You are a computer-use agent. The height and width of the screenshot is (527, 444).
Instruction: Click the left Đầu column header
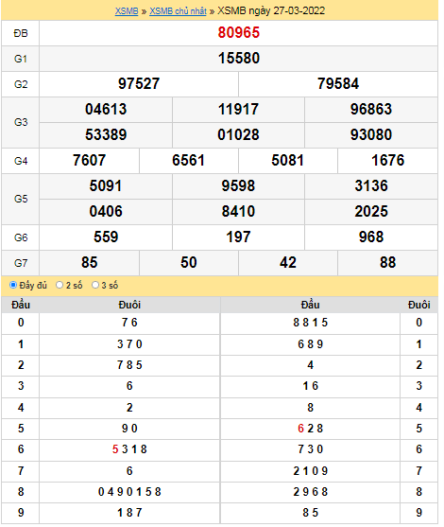[x=21, y=305]
